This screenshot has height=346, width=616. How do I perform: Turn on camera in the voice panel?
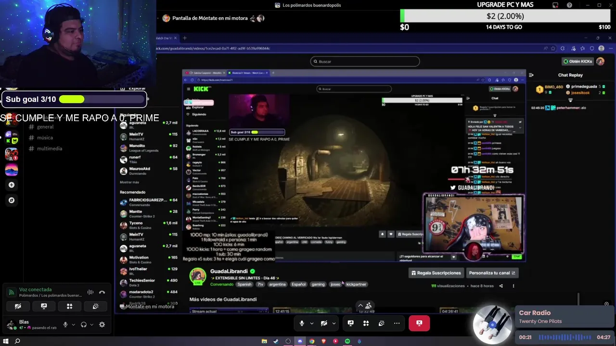[x=18, y=306]
